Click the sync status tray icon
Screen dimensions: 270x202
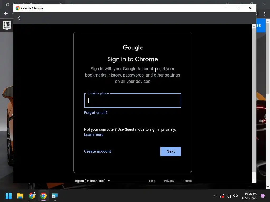pos(221,196)
